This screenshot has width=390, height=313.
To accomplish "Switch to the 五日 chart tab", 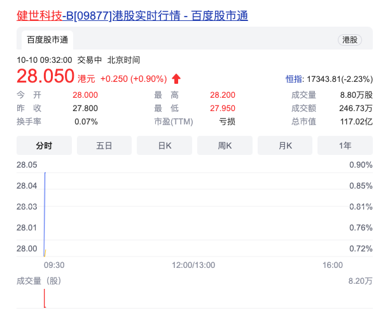I will (104, 145).
